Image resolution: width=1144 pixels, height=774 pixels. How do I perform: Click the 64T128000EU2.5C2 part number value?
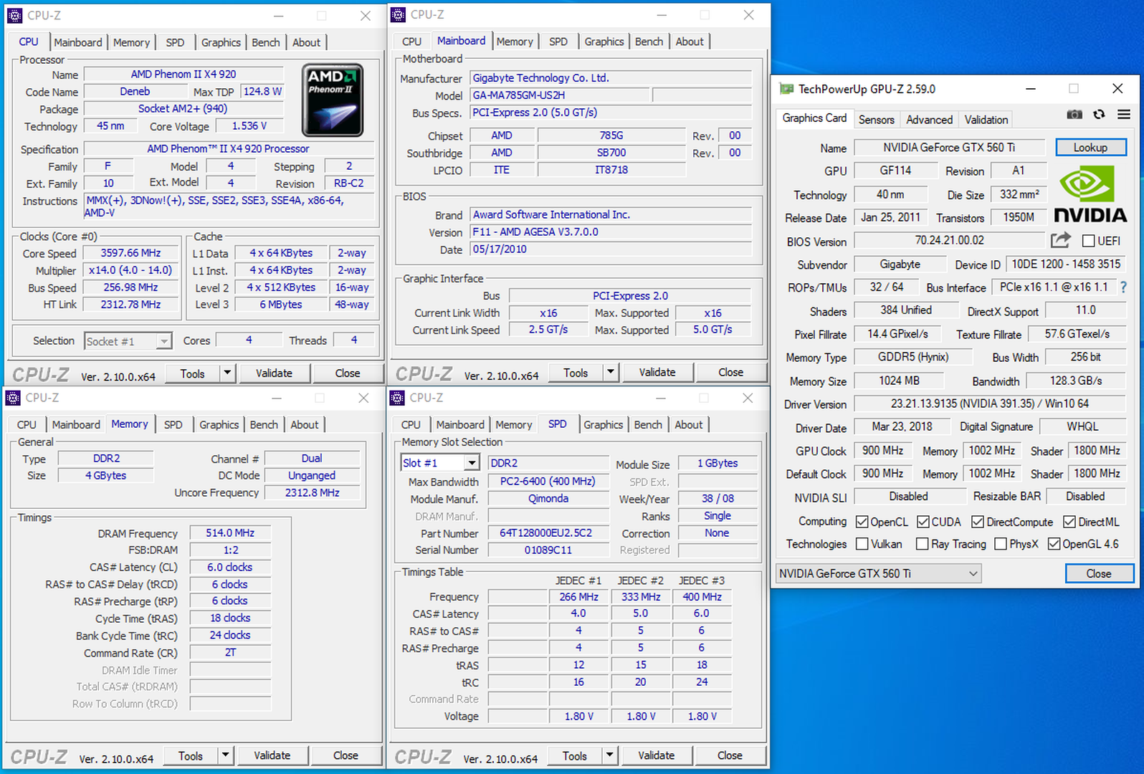point(548,532)
